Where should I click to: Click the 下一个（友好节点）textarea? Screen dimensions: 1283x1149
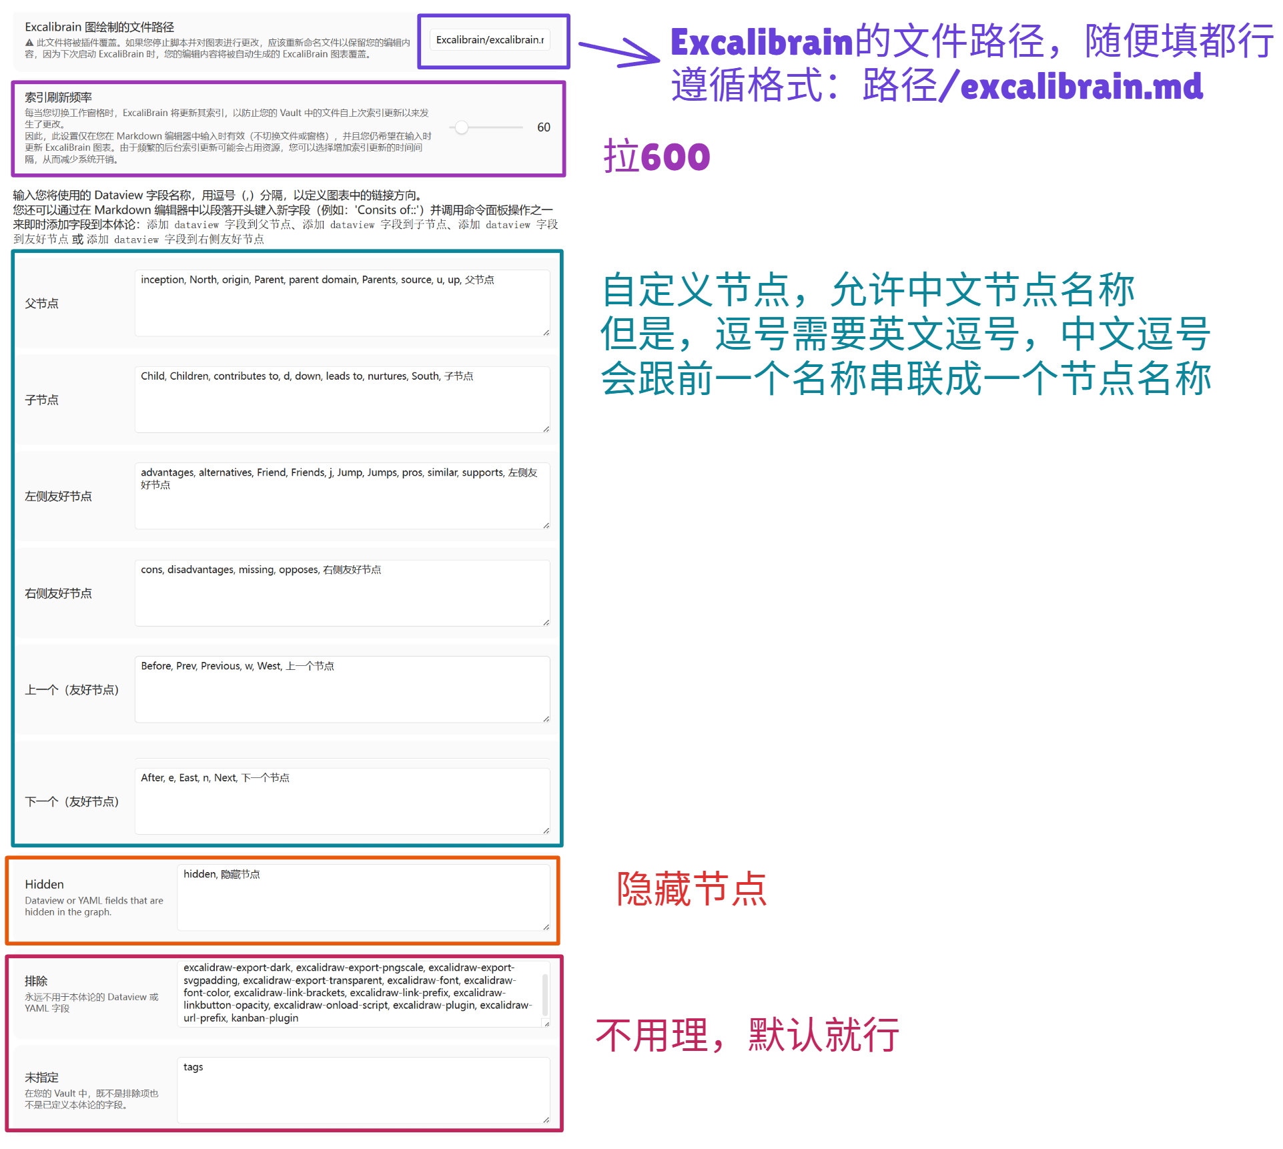[x=342, y=801]
